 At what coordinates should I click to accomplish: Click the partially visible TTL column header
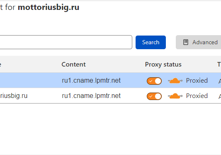[219, 64]
